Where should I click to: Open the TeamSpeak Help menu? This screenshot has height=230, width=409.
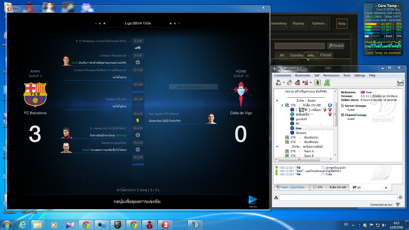(x=372, y=75)
